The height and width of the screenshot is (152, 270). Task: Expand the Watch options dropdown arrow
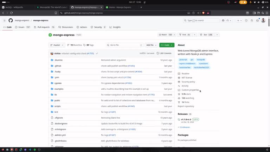[x=174, y=35]
